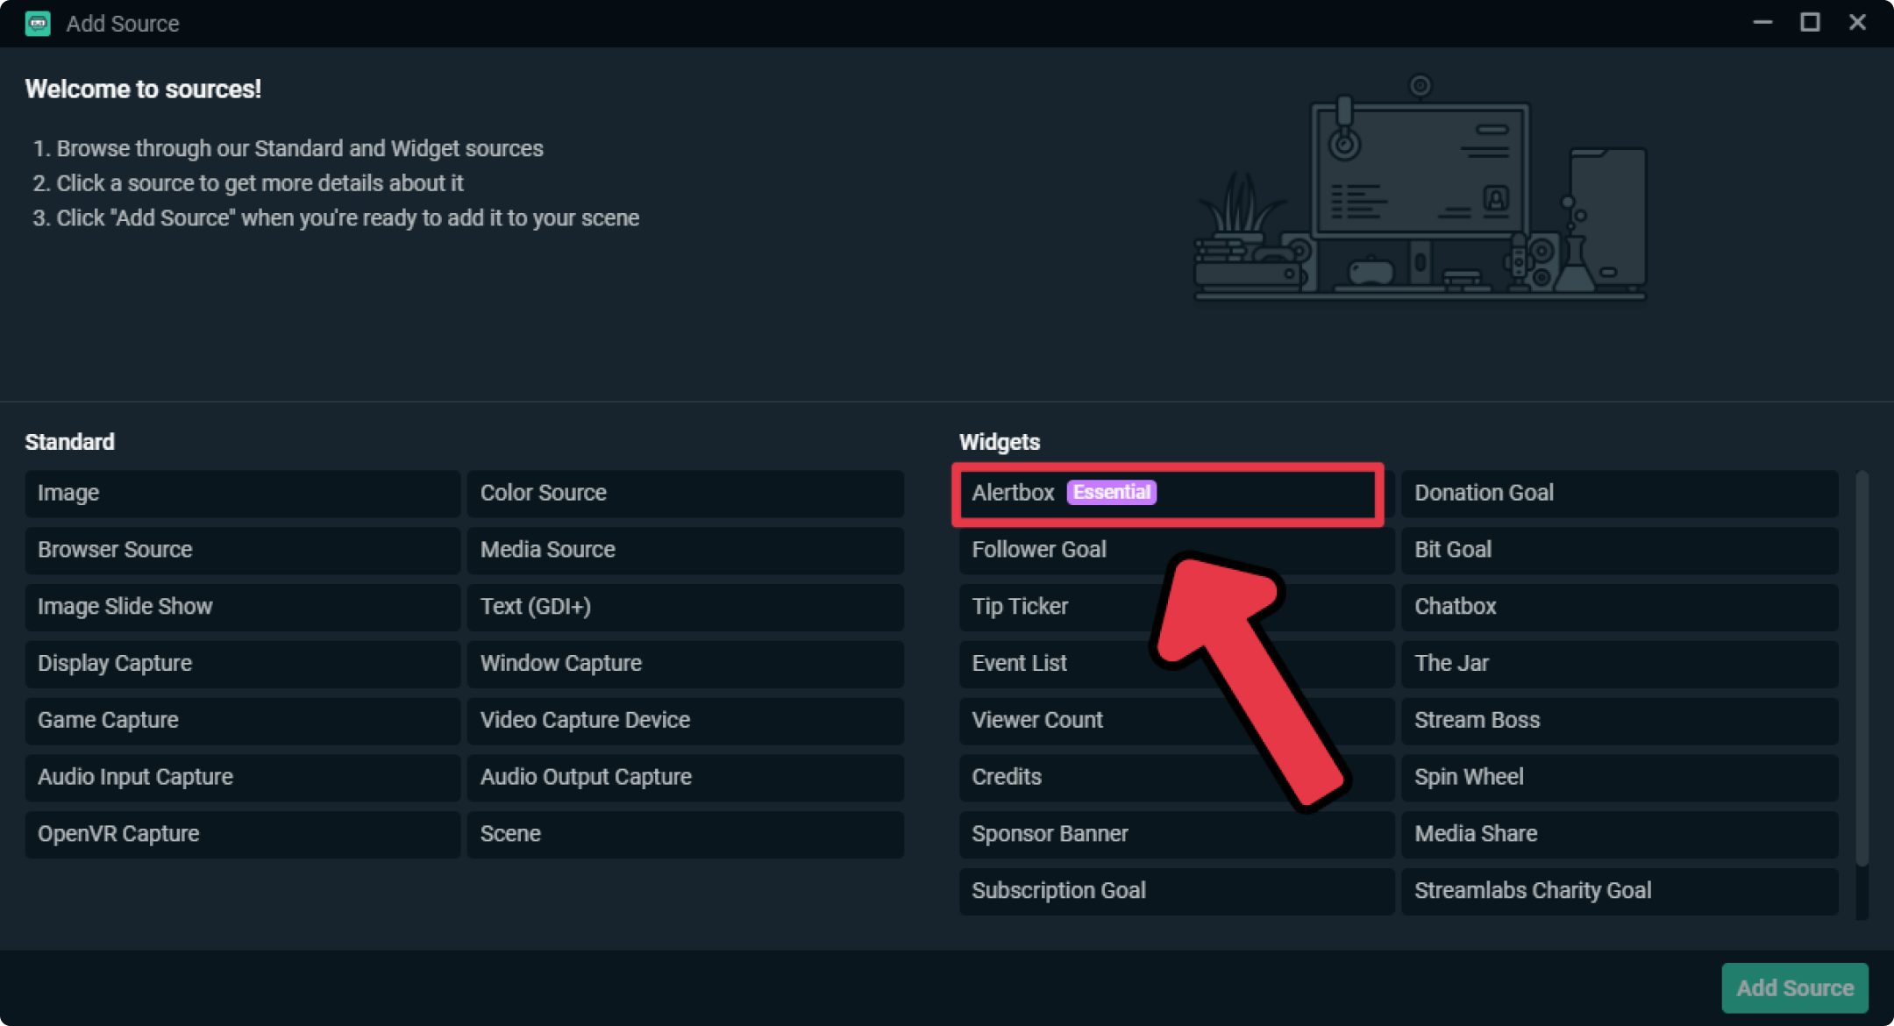
Task: Select the Subscription Goal widget
Action: click(1059, 889)
